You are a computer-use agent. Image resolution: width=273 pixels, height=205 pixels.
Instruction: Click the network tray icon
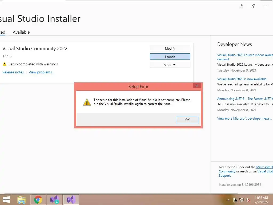(242, 200)
